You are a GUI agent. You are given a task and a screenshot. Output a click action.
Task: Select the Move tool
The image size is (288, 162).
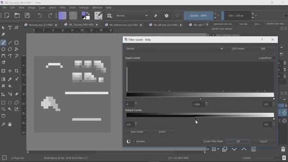click(x=10, y=71)
